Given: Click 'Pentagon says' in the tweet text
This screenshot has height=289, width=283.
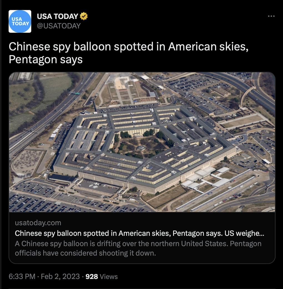Looking at the screenshot, I should [x=46, y=59].
